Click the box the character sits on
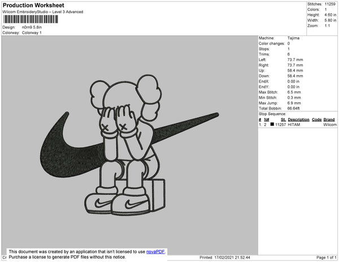Image resolution: width=339 pixels, height=262 pixels. tap(158, 194)
